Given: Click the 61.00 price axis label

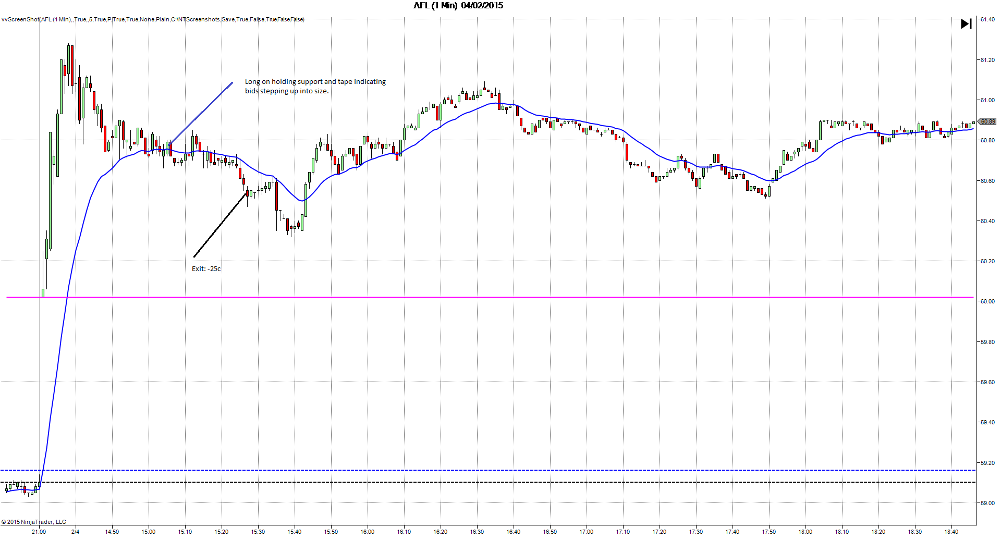Looking at the screenshot, I should pyautogui.click(x=987, y=100).
